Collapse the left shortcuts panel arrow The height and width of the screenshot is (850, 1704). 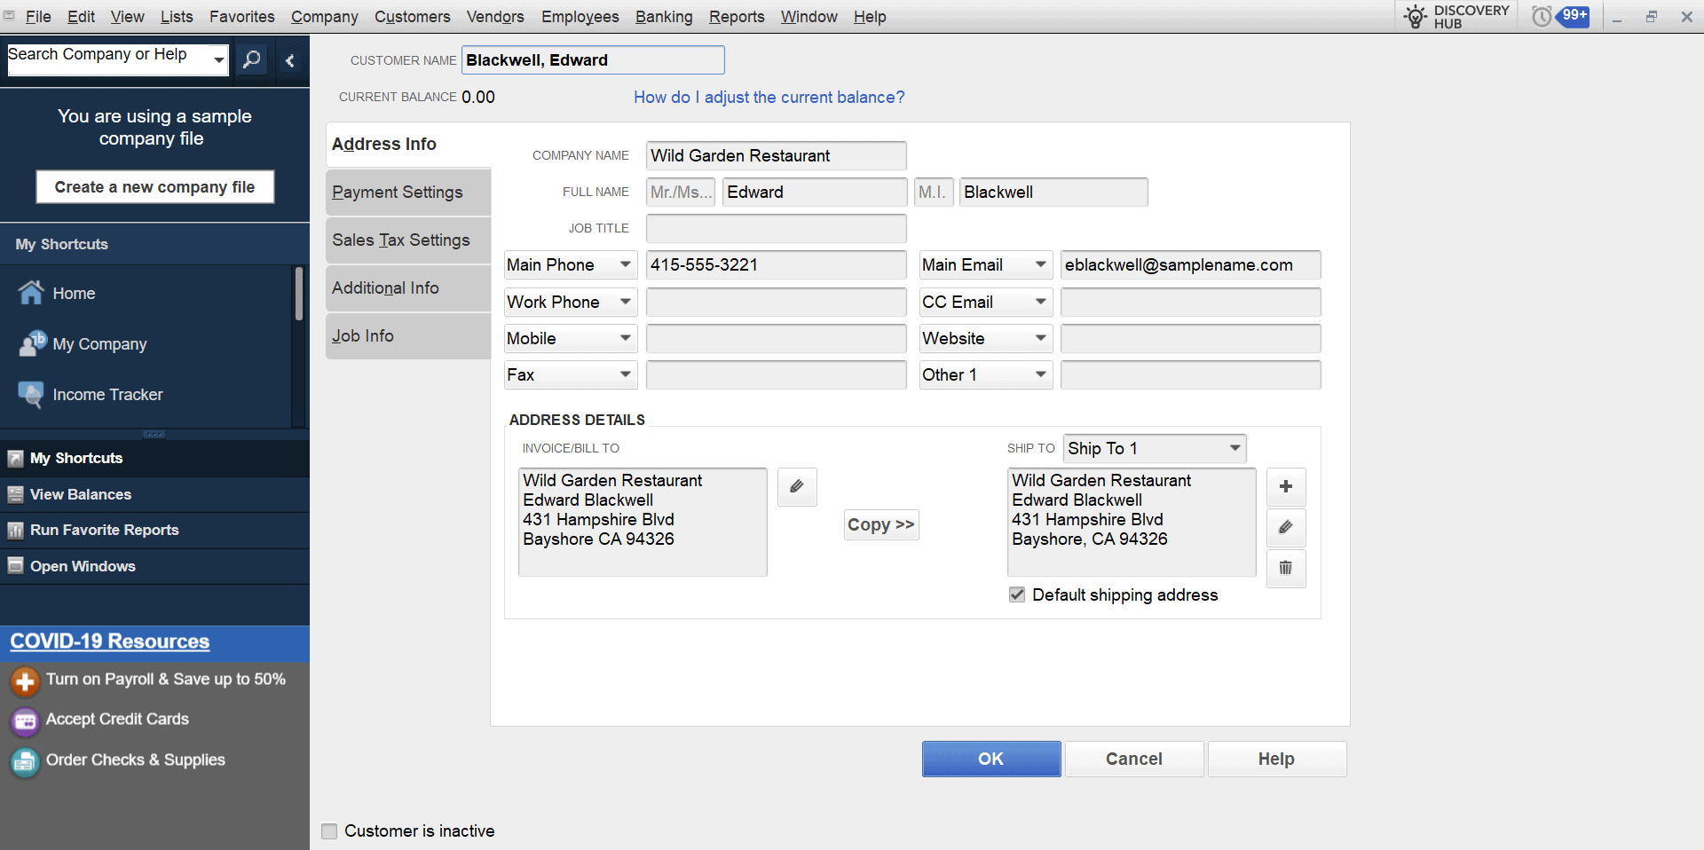tap(289, 60)
